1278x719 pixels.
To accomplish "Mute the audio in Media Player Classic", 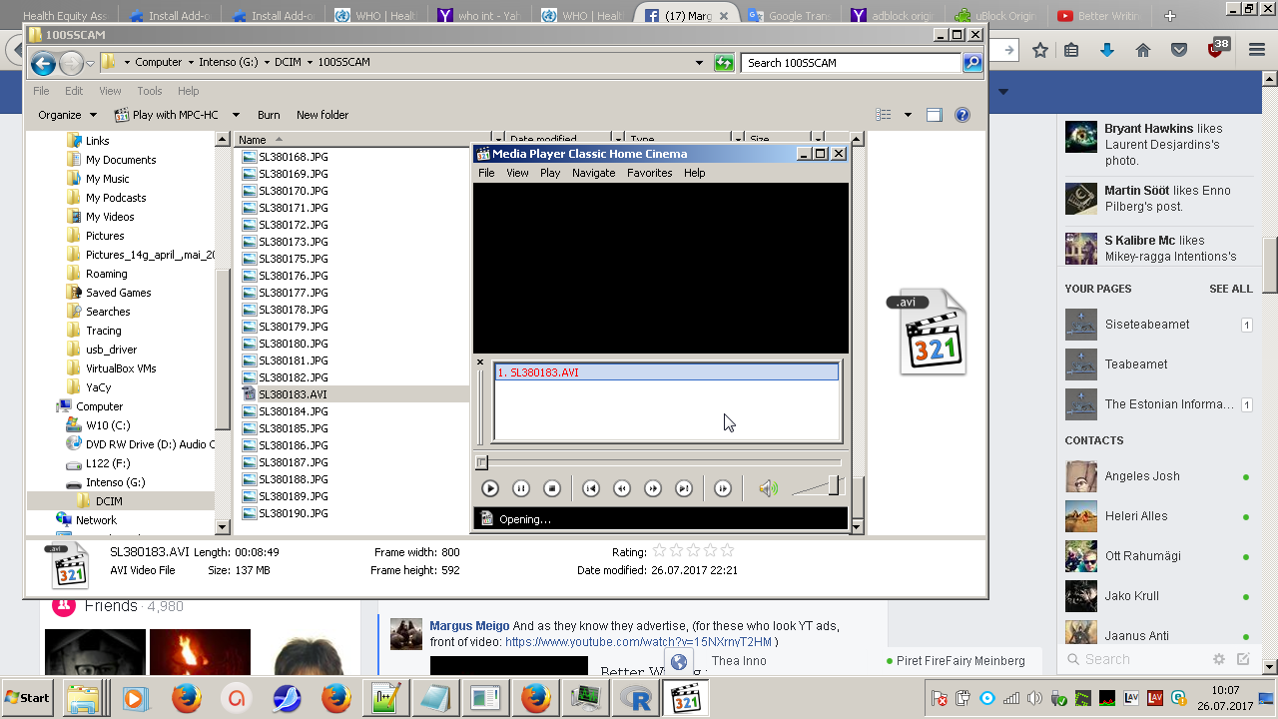I will (x=768, y=488).
